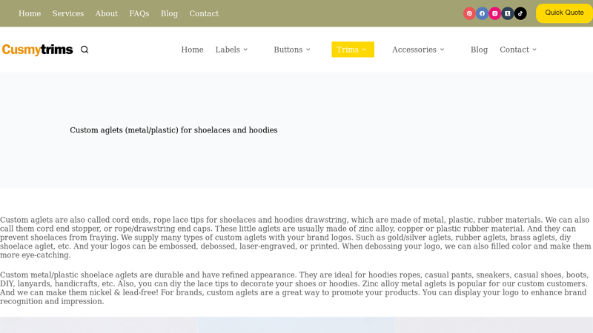Open the highlighted Trims menu item

(x=353, y=50)
